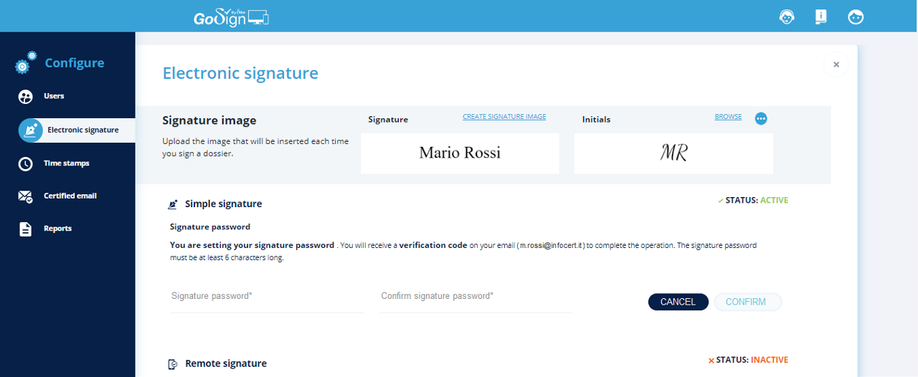The width and height of the screenshot is (918, 377).
Task: Open the support headset icon
Action: 787,17
